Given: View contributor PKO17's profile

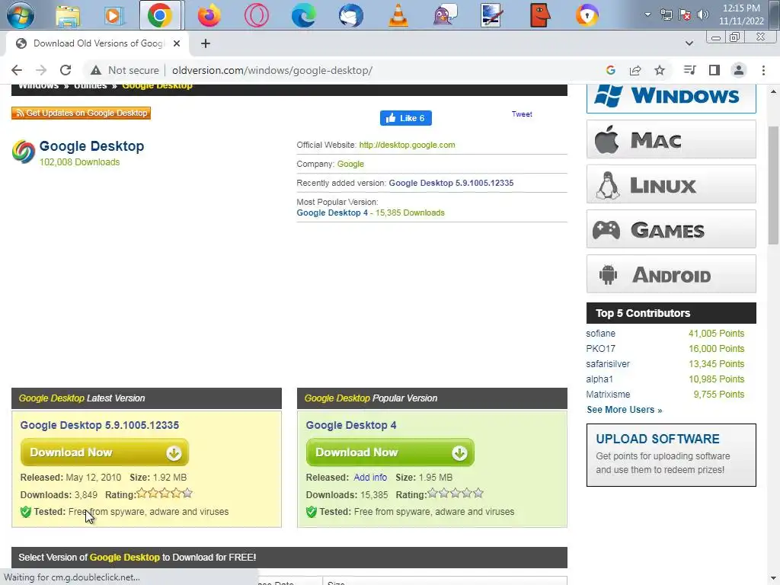Looking at the screenshot, I should (600, 349).
